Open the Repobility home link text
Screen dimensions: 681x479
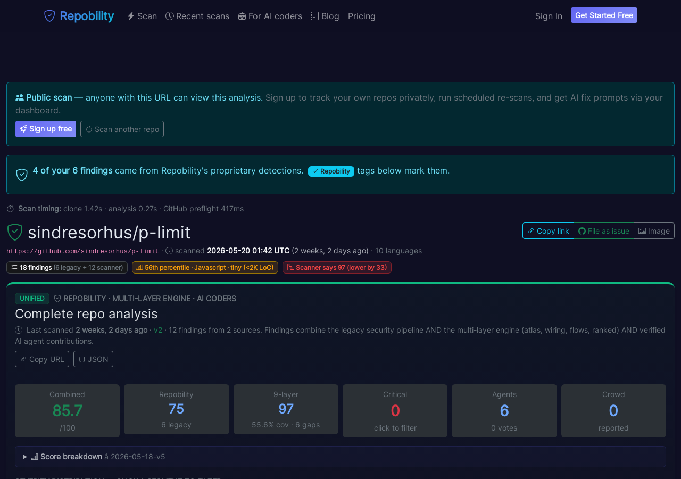click(x=87, y=16)
